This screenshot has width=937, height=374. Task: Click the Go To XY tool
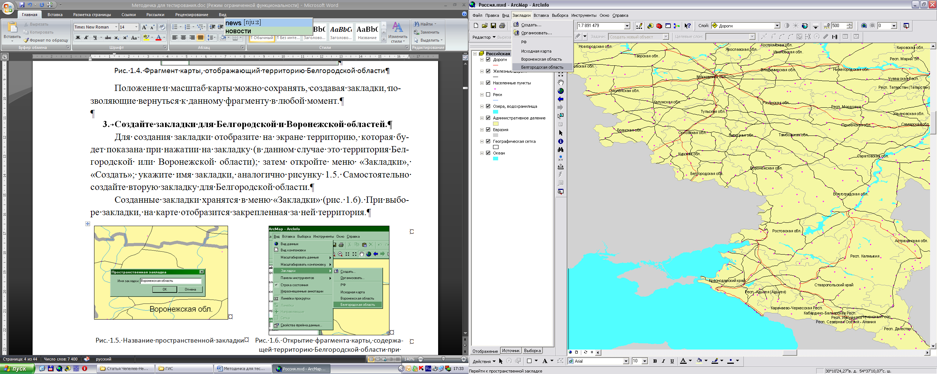point(560,158)
